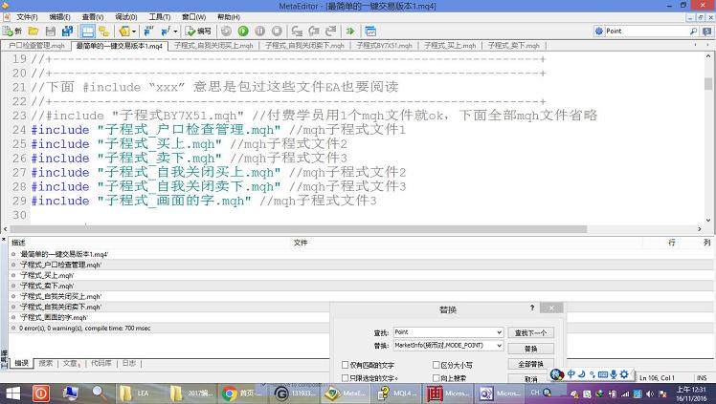The height and width of the screenshot is (404, 716).
Task: Enable 仅有匹配的文字 checkbox
Action: coord(346,365)
